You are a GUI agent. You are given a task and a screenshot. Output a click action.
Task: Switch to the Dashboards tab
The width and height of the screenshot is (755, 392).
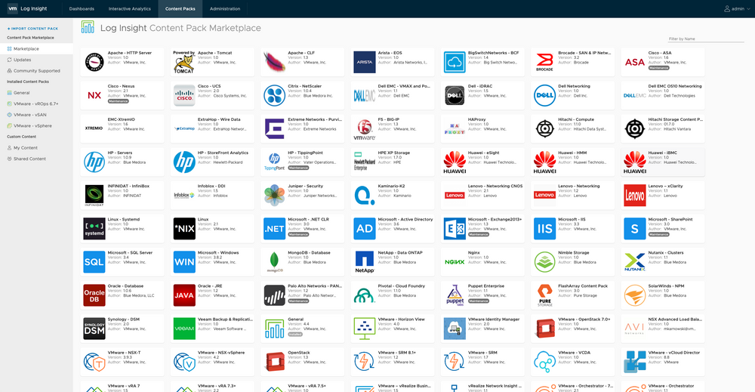(82, 9)
